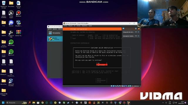188x105 pixels.
Task: Open the Razer Cortex desktop shortcut
Action: tap(11, 43)
